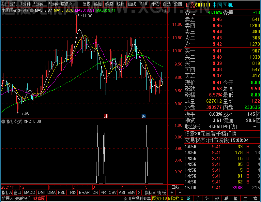
Task: Select the 笔 tick tab
Action: pyautogui.click(x=189, y=198)
